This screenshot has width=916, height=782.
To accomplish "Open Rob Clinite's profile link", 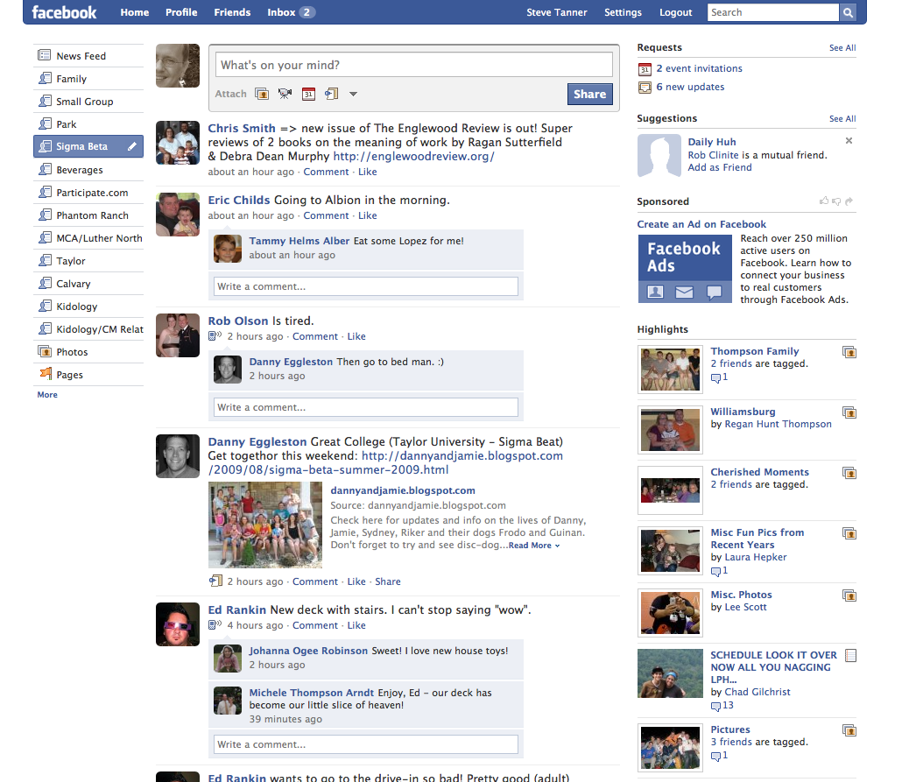I will [714, 155].
